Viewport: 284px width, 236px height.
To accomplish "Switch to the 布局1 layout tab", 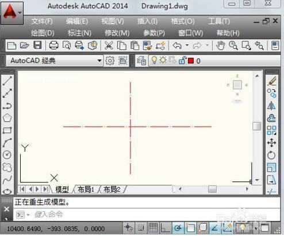I will click(x=86, y=189).
